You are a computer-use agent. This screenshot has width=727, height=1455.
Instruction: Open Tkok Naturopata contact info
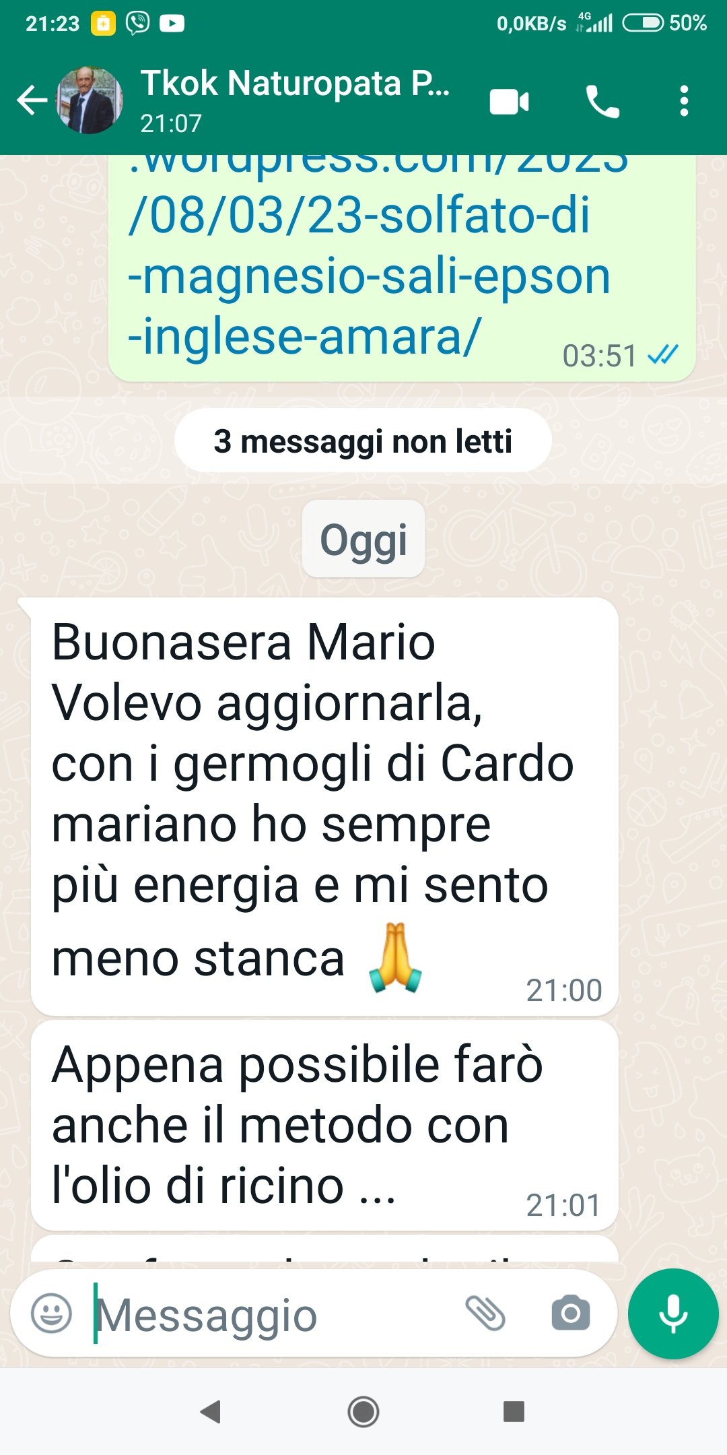pyautogui.click(x=295, y=101)
